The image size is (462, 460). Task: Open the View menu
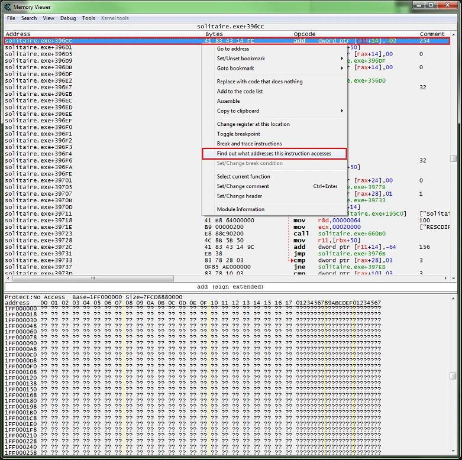49,18
